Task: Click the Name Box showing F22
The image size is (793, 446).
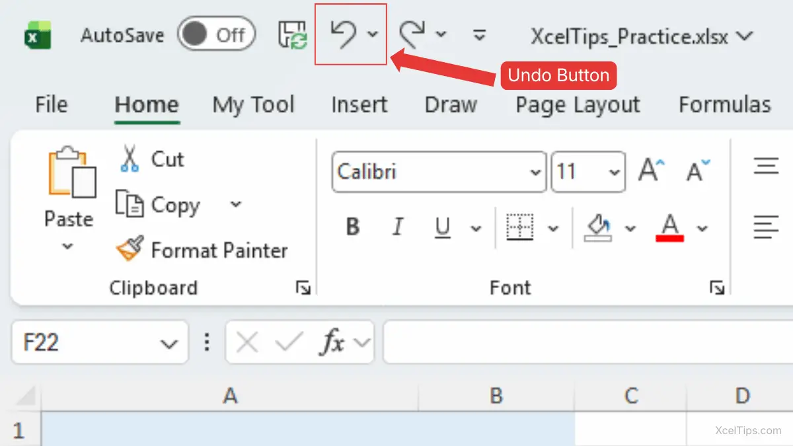Action: pos(86,342)
